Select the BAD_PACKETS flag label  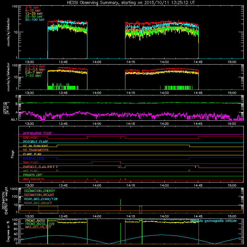34,179
